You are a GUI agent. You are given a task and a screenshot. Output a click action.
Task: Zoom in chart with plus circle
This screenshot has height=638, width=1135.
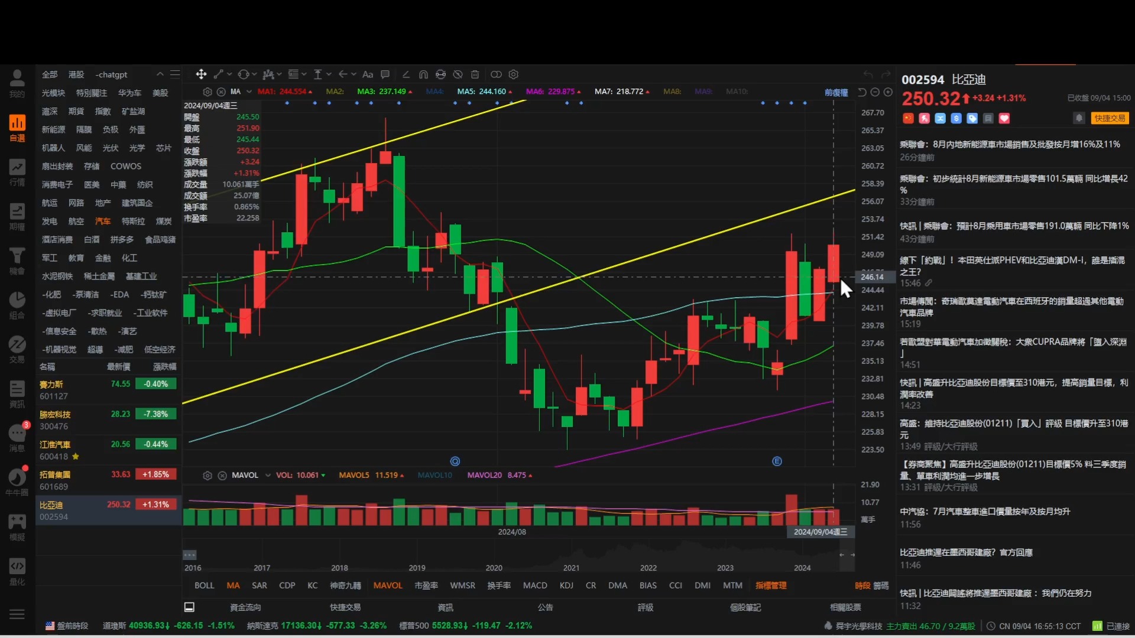tap(888, 92)
